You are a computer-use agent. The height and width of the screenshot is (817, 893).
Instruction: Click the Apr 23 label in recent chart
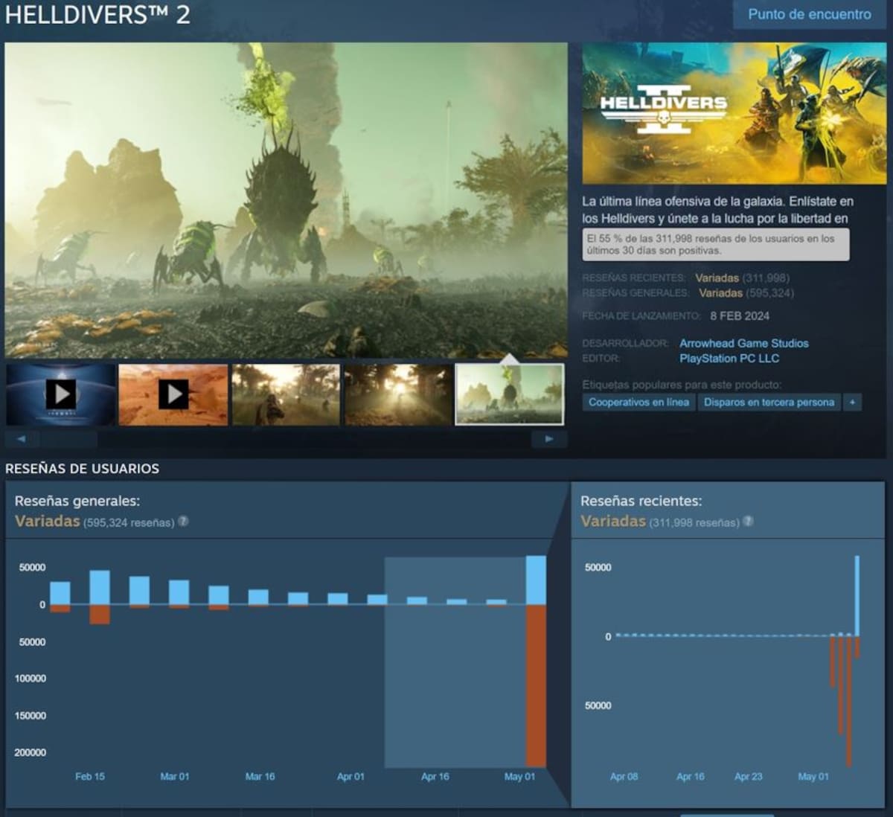(x=749, y=776)
